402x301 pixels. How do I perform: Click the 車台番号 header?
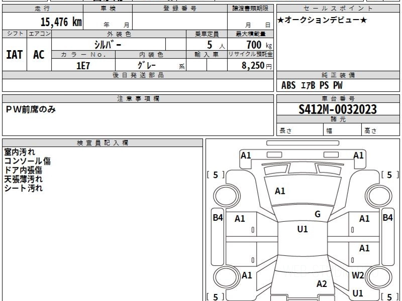click(x=338, y=99)
